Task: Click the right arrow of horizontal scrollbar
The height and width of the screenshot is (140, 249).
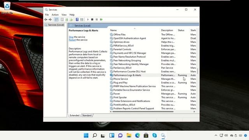Action: (194, 112)
